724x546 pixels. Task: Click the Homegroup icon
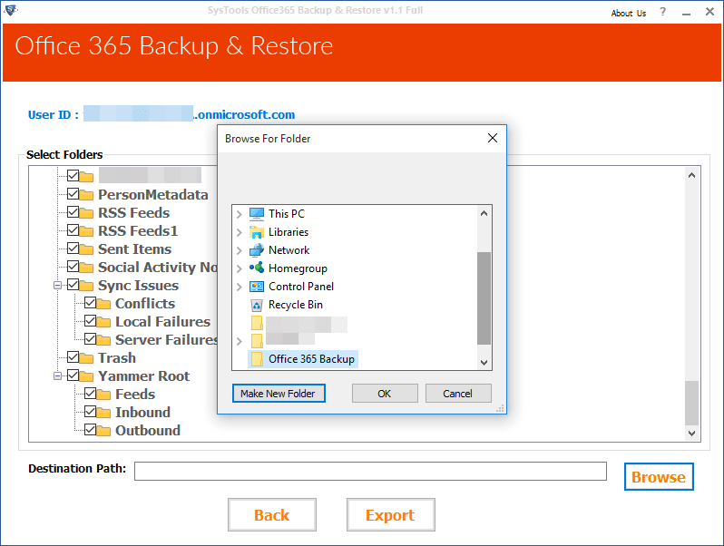(x=257, y=268)
